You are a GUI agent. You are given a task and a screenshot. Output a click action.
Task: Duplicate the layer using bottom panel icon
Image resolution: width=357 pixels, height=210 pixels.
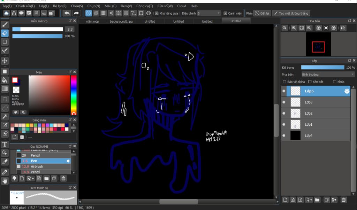point(326,200)
